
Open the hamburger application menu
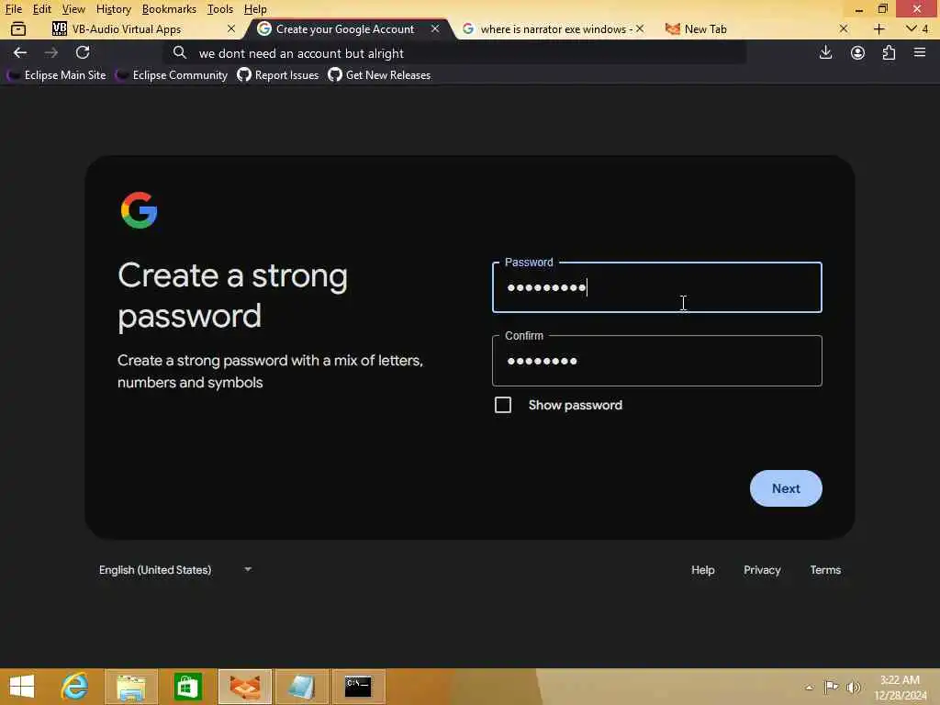920,52
